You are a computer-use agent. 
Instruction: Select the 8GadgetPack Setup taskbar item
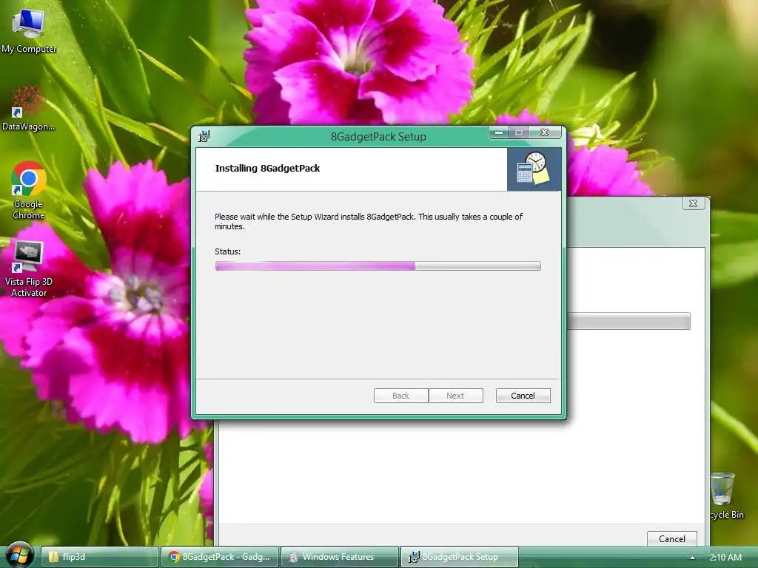460,557
